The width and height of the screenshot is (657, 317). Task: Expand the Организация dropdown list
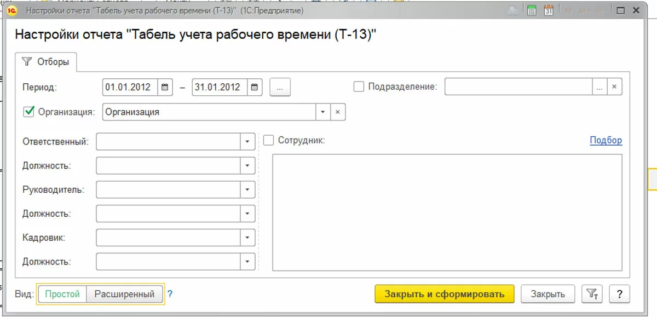(x=323, y=112)
